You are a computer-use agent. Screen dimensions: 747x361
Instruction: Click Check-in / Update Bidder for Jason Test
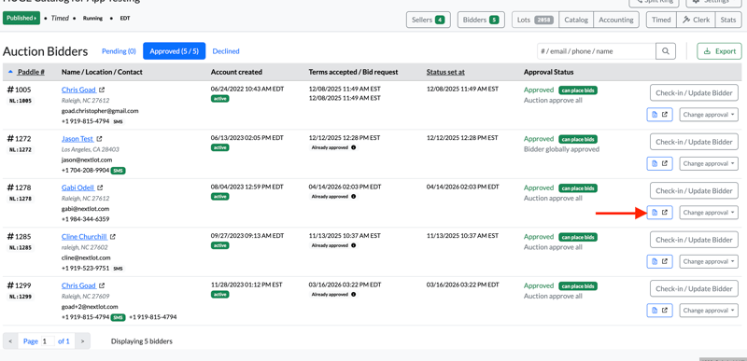tap(694, 142)
